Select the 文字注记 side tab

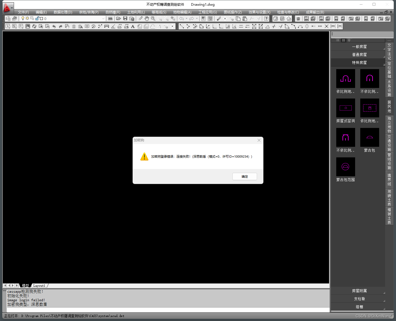(x=389, y=51)
